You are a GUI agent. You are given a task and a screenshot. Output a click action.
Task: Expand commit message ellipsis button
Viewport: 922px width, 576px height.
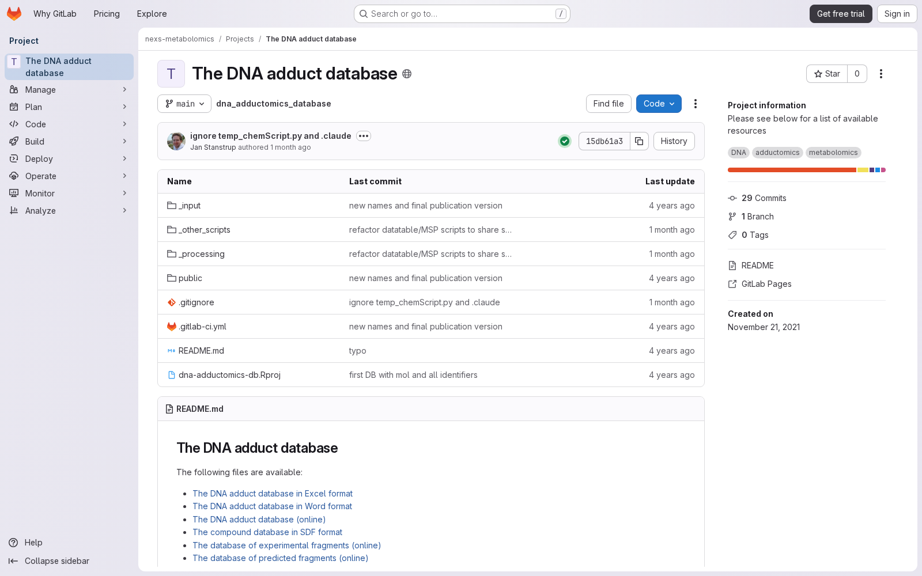tap(364, 136)
